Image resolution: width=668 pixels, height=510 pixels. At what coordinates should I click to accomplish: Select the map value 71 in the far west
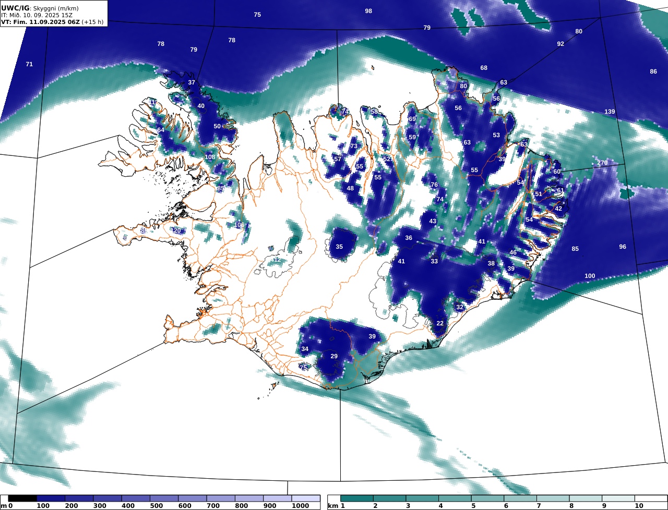(29, 64)
